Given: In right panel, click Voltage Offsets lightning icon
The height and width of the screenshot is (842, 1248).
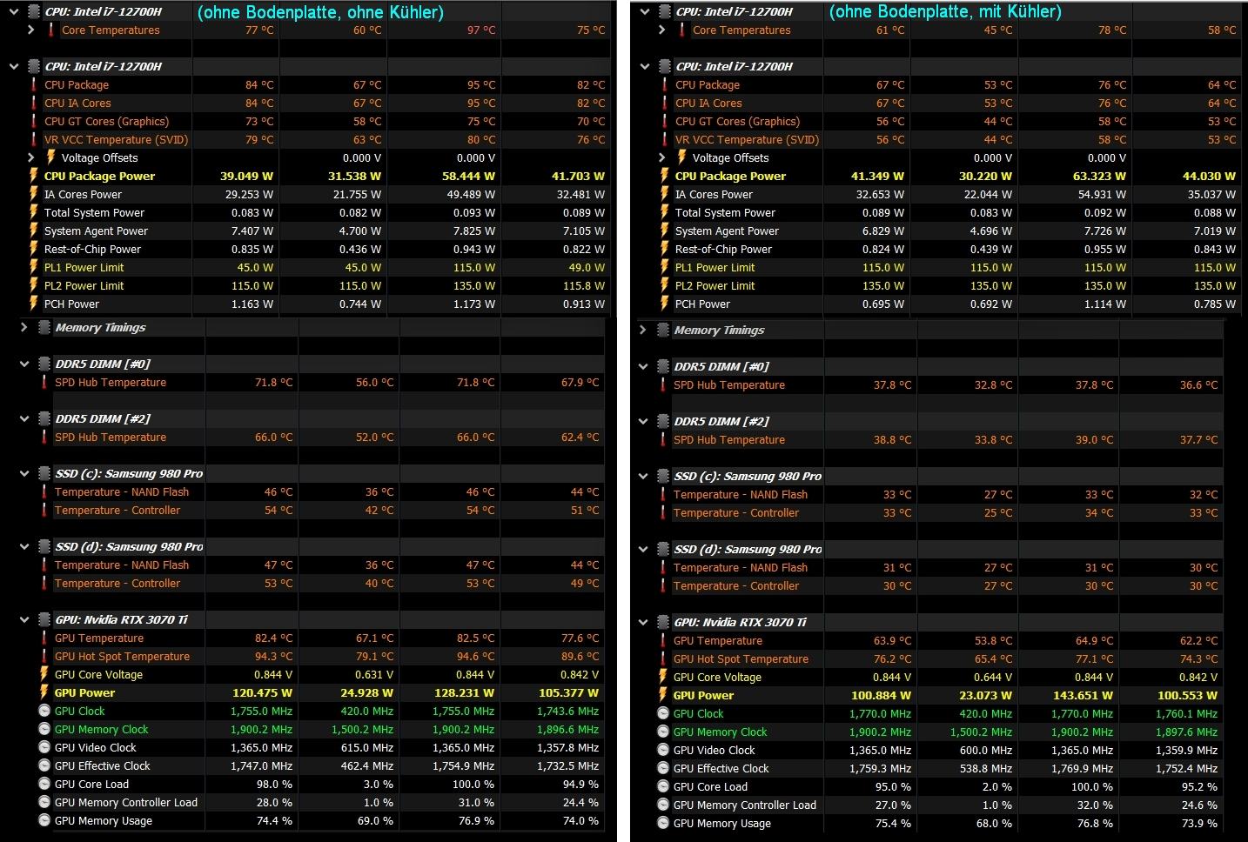Looking at the screenshot, I should click(682, 157).
